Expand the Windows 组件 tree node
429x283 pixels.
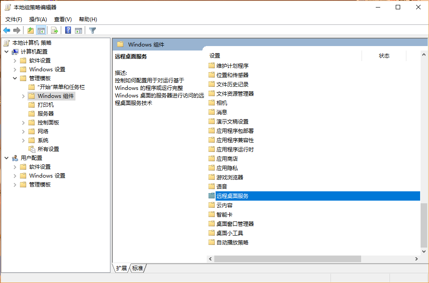pyautogui.click(x=24, y=96)
